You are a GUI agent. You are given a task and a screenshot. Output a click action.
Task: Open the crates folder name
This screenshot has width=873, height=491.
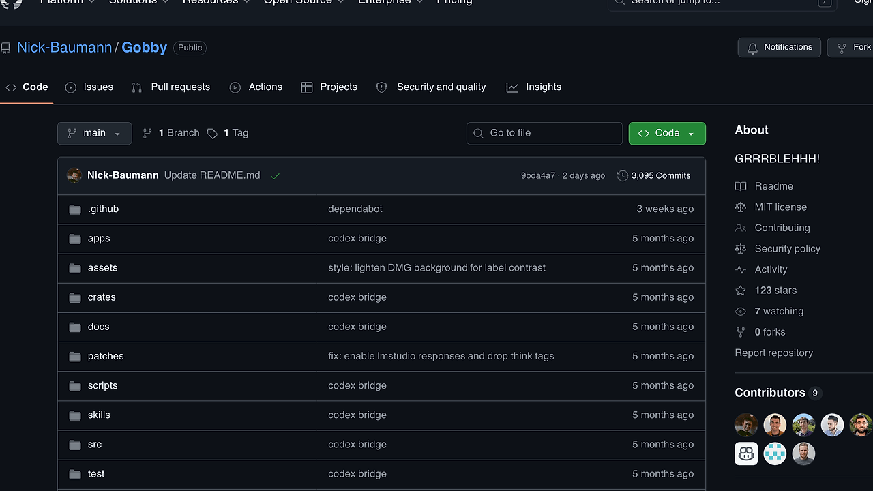point(102,297)
